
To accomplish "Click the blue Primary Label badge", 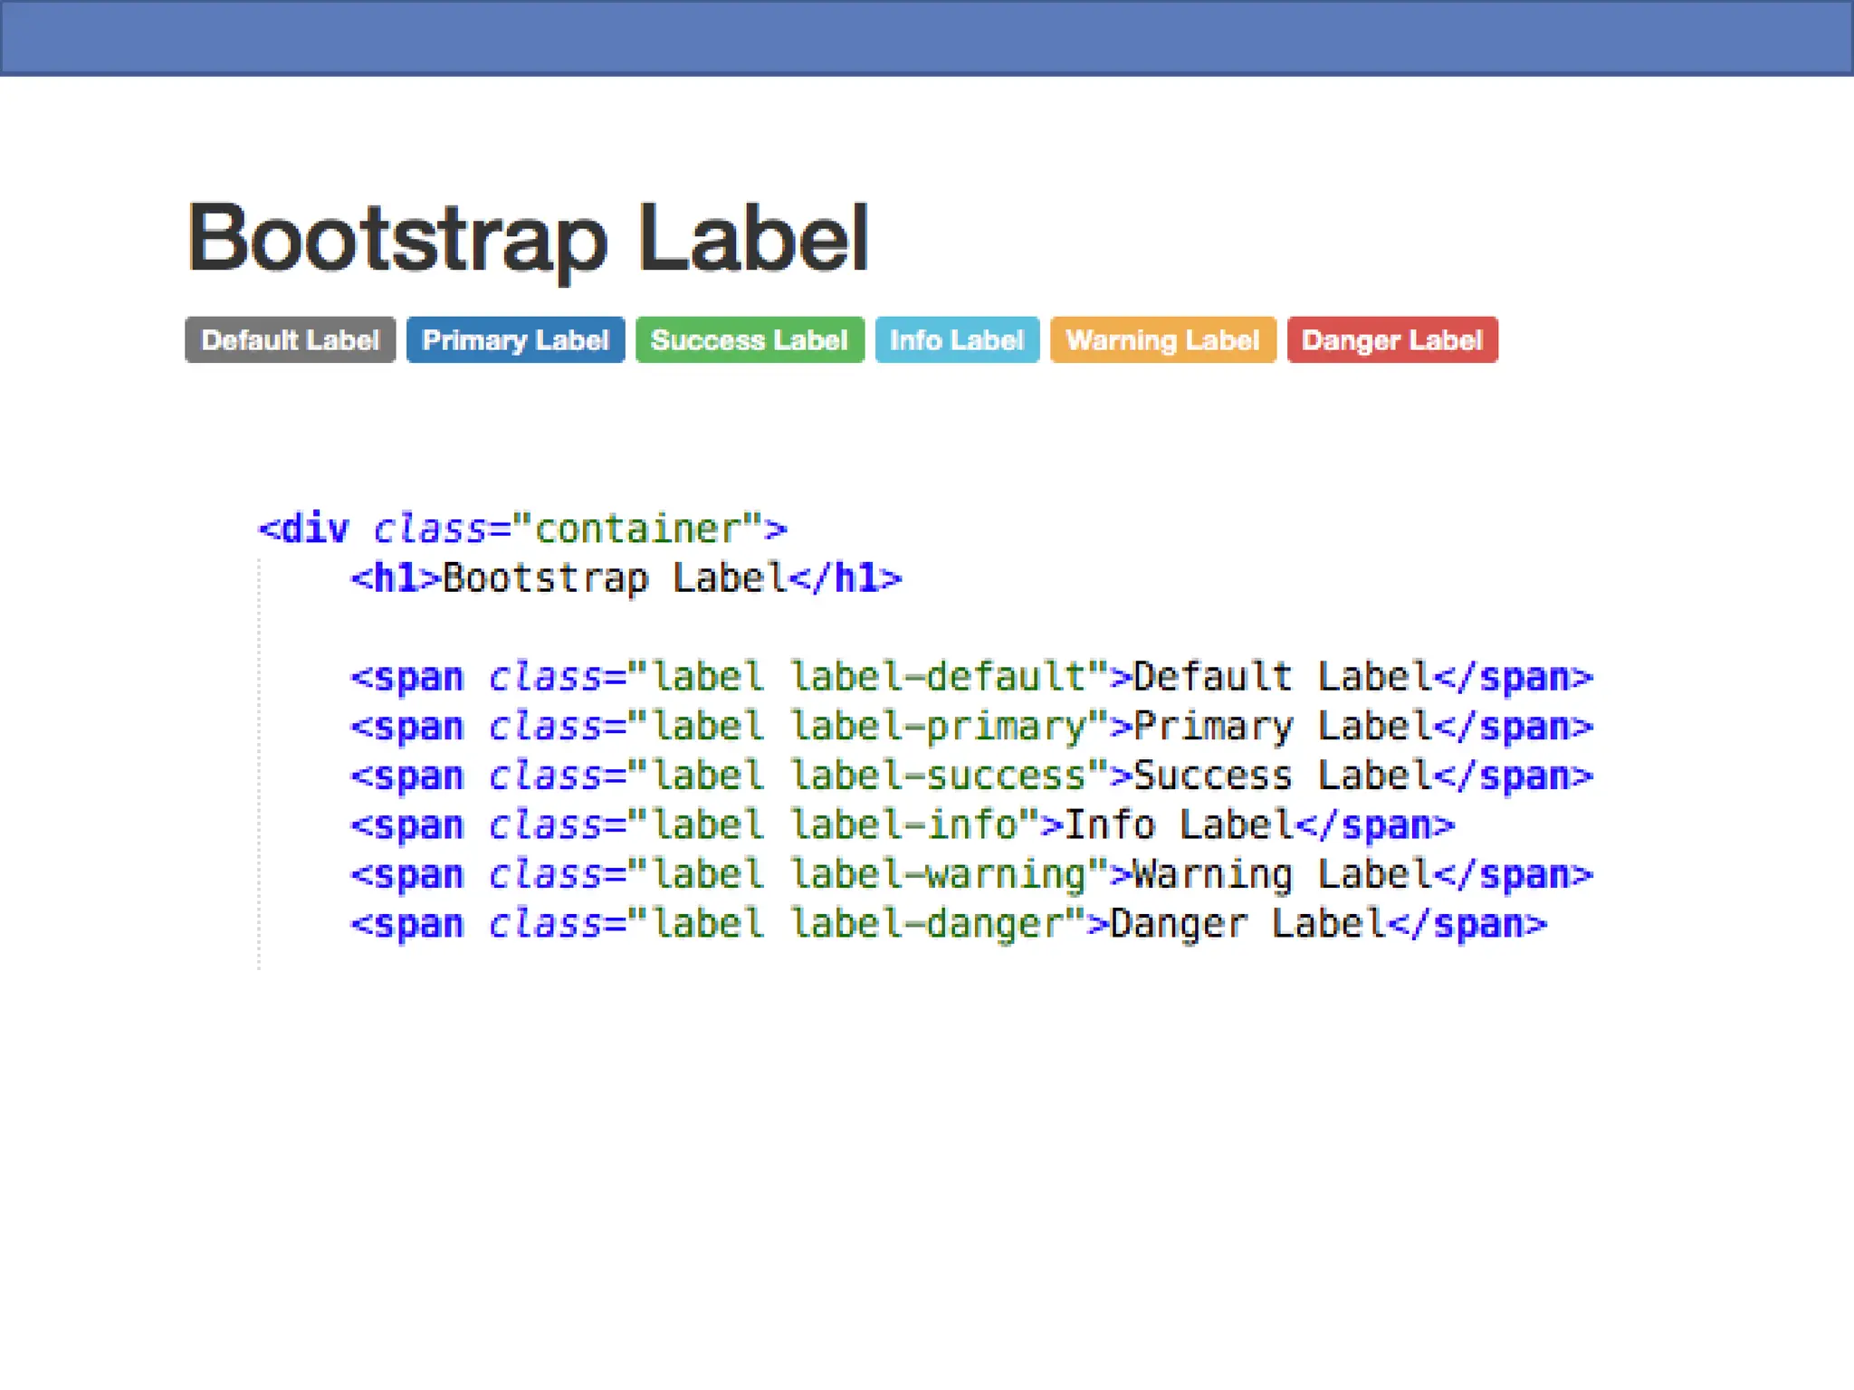I will click(x=515, y=340).
